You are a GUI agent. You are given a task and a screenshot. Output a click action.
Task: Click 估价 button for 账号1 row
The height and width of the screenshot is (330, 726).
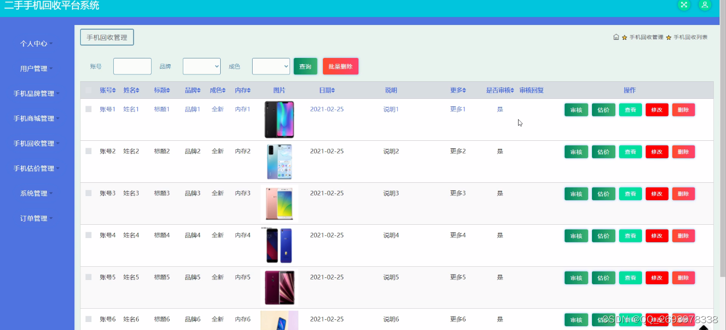point(604,110)
